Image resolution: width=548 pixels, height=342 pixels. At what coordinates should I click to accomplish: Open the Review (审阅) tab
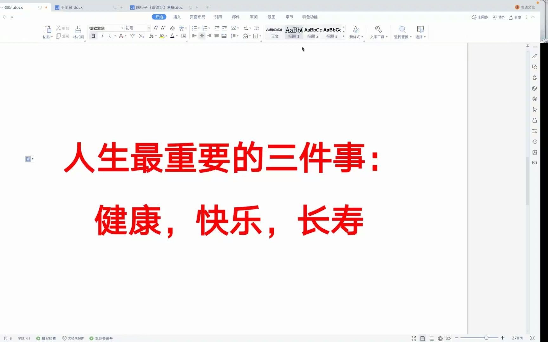pos(254,17)
